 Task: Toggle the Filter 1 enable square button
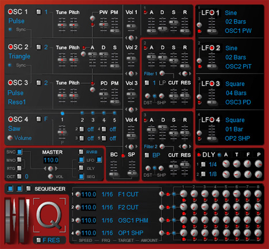point(147,83)
